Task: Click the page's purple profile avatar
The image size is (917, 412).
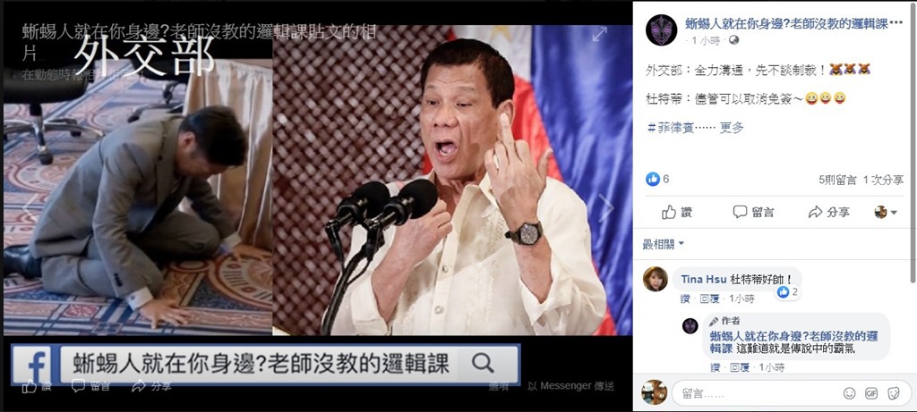Action: click(x=661, y=29)
